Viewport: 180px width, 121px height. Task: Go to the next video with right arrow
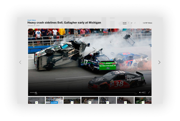click(x=159, y=62)
